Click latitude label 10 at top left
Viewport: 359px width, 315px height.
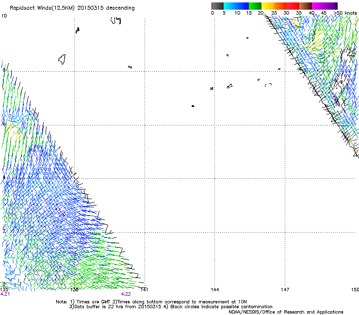pos(4,16)
